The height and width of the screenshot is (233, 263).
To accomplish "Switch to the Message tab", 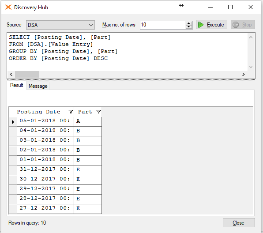I will (x=38, y=86).
